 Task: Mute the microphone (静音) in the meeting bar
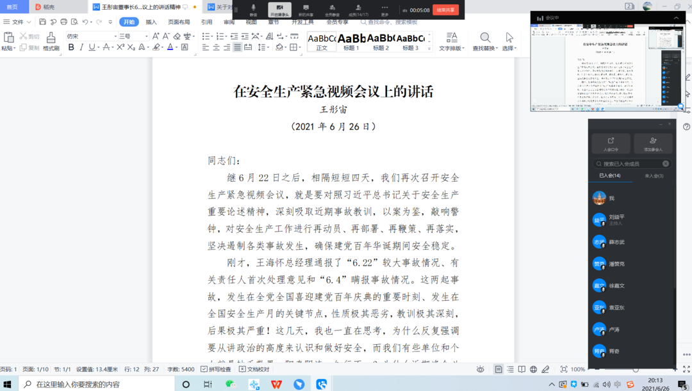pyautogui.click(x=253, y=10)
